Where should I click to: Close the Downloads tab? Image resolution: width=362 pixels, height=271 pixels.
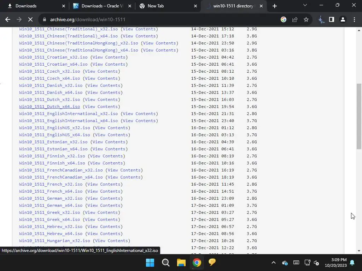coord(64,6)
